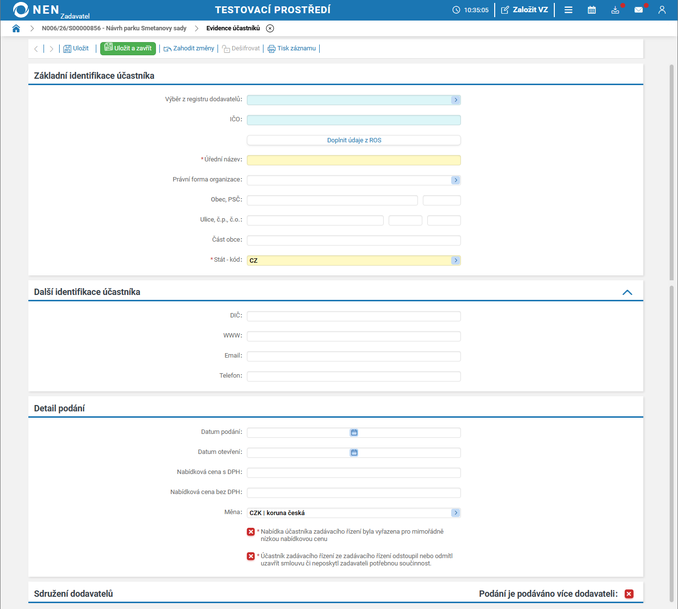Open the user profile icon
The height and width of the screenshot is (609, 678).
coord(662,10)
